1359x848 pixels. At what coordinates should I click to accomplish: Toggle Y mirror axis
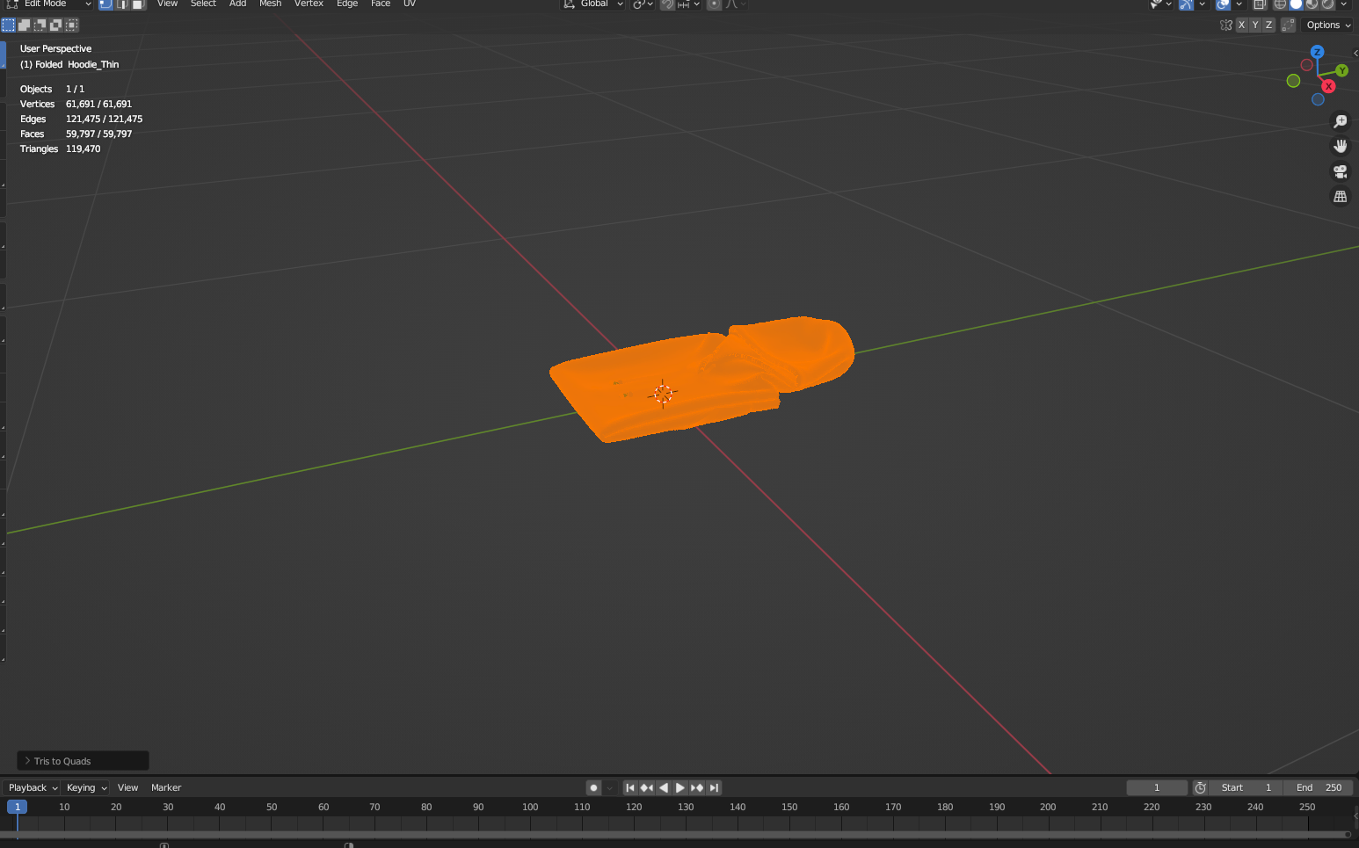1254,25
